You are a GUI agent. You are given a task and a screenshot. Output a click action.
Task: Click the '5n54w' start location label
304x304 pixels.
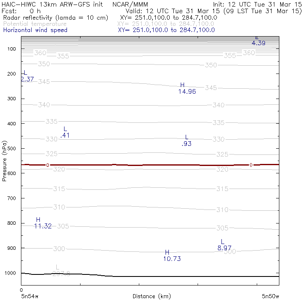coord(30,296)
